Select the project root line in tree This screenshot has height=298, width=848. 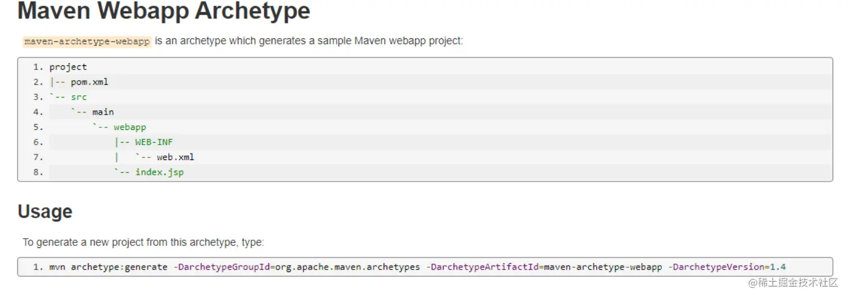coord(68,67)
